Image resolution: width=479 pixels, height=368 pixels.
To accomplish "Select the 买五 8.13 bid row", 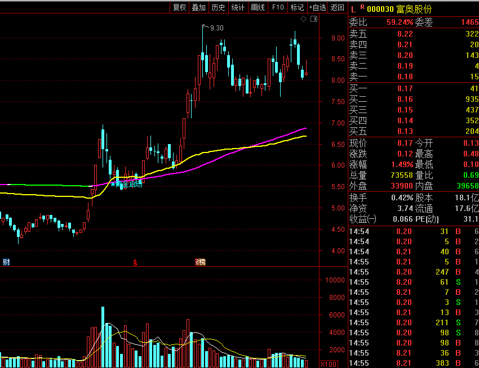I will (x=414, y=131).
